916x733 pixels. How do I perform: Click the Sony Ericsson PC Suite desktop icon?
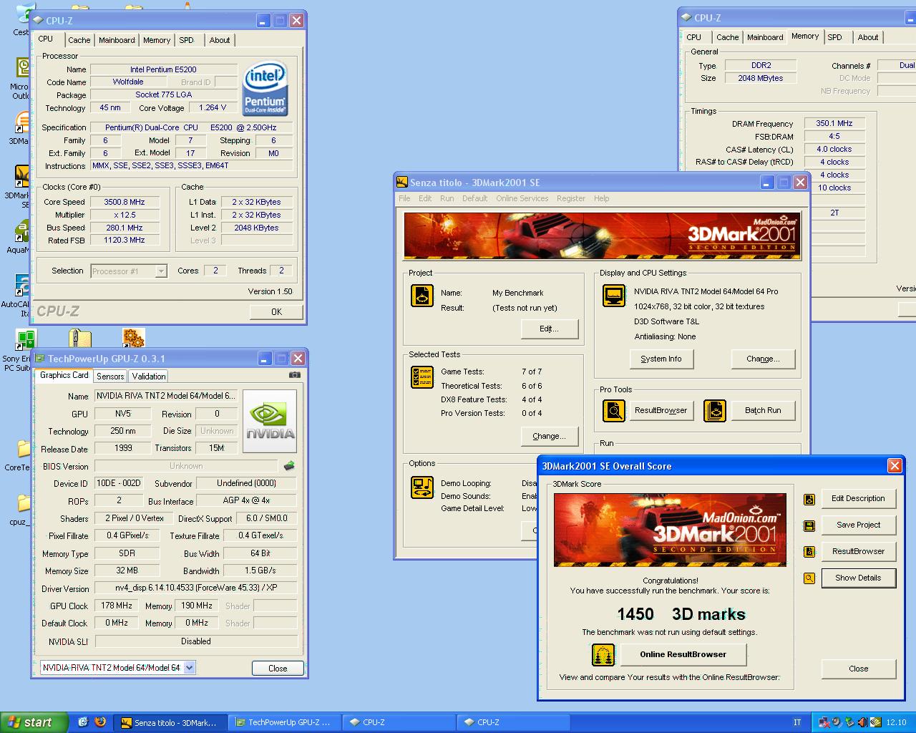[x=26, y=339]
